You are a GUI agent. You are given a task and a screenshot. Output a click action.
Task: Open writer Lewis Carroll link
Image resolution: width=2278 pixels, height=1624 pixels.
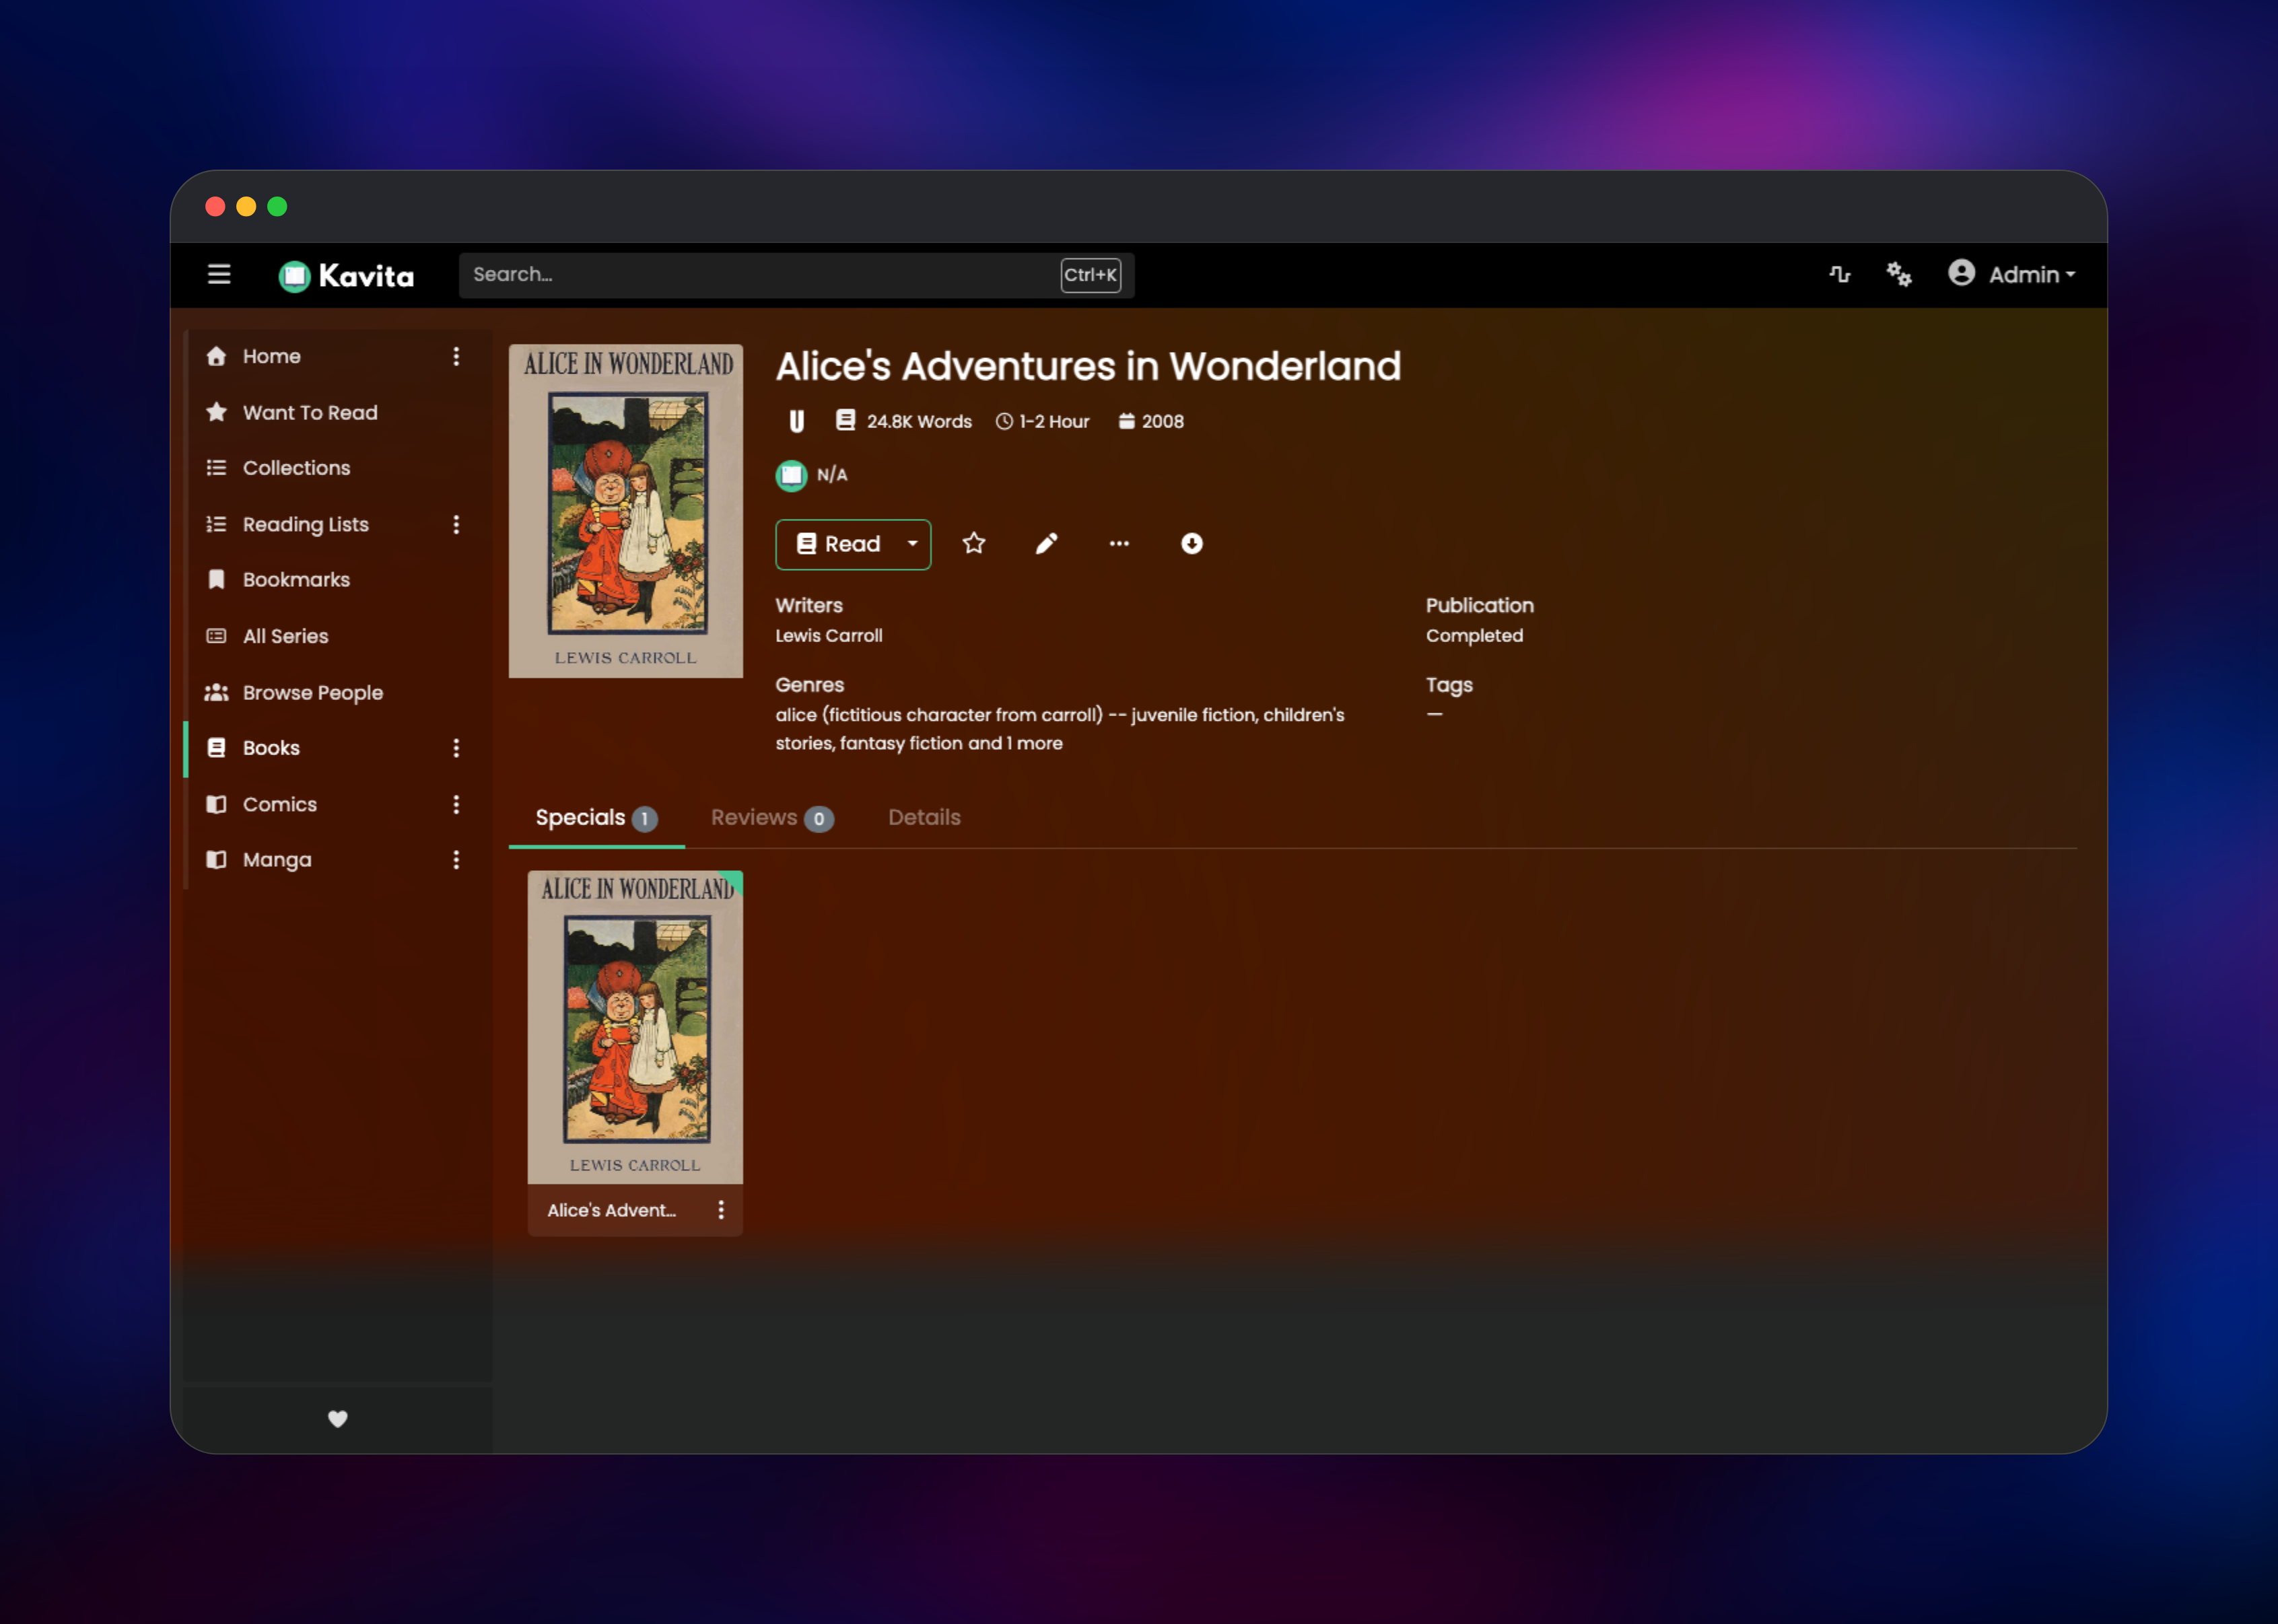pyautogui.click(x=829, y=635)
